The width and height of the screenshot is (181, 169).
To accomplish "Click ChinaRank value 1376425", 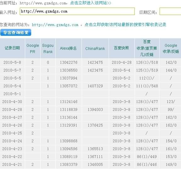I will (x=95, y=125).
